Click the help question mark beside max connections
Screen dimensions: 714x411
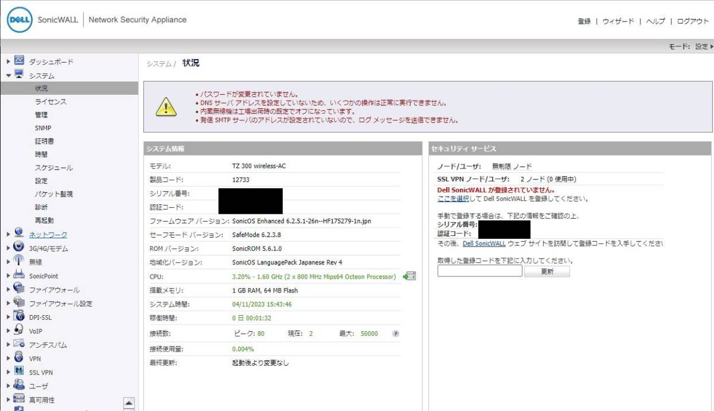[395, 334]
